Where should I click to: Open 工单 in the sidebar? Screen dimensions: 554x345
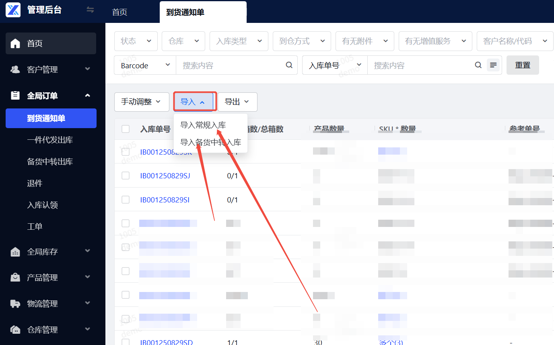(x=35, y=227)
